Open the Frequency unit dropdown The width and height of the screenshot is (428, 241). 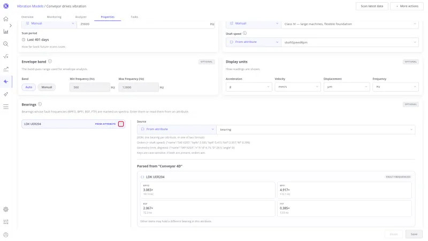[x=395, y=87]
